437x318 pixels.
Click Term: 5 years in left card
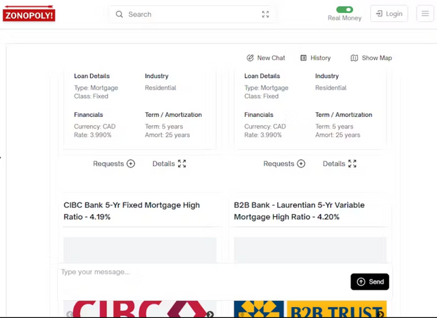click(164, 127)
